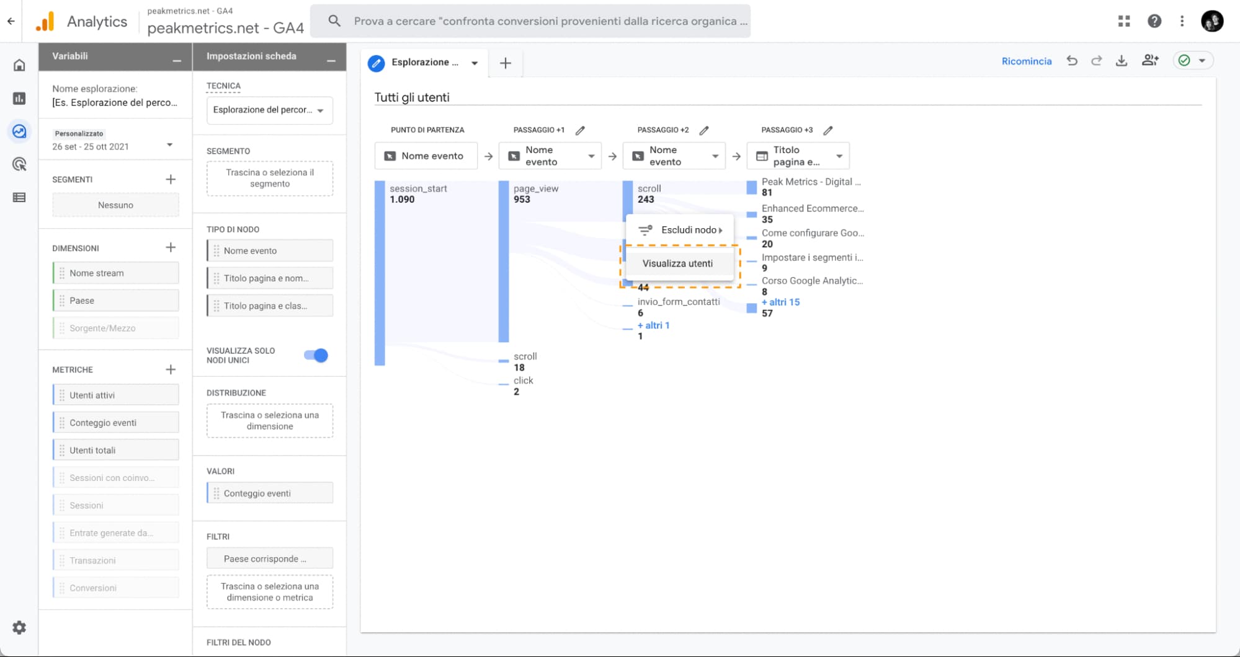Add new segment with plus icon
The image size is (1240, 657).
click(171, 179)
